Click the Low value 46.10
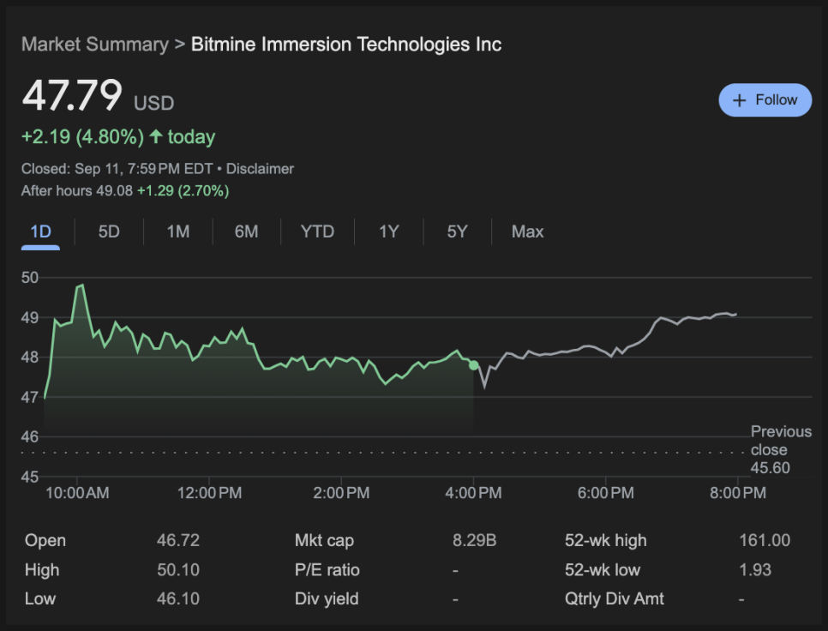Viewport: 828px width, 631px height. coord(178,598)
